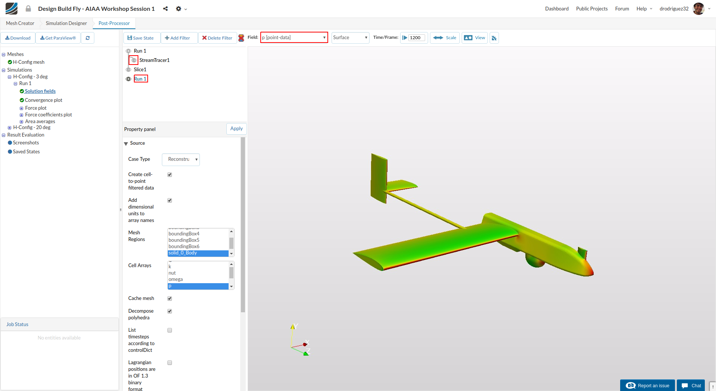Switch to the Mesh Creator tab
Image resolution: width=716 pixels, height=391 pixels.
pyautogui.click(x=20, y=23)
